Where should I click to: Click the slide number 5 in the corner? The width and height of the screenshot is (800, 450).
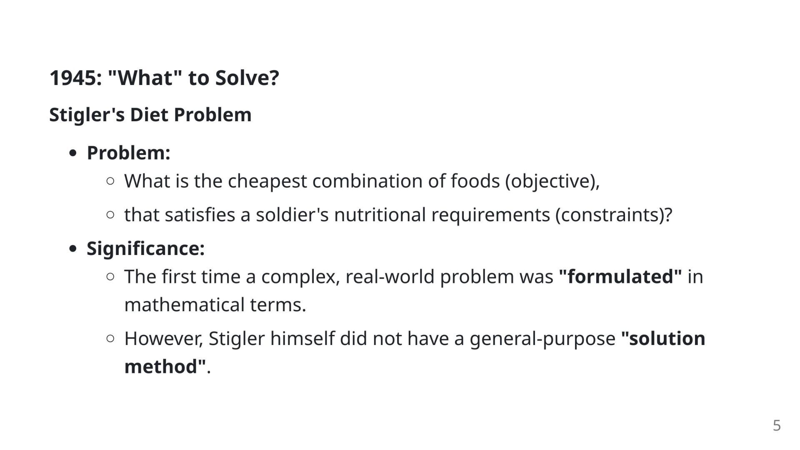pos(777,425)
